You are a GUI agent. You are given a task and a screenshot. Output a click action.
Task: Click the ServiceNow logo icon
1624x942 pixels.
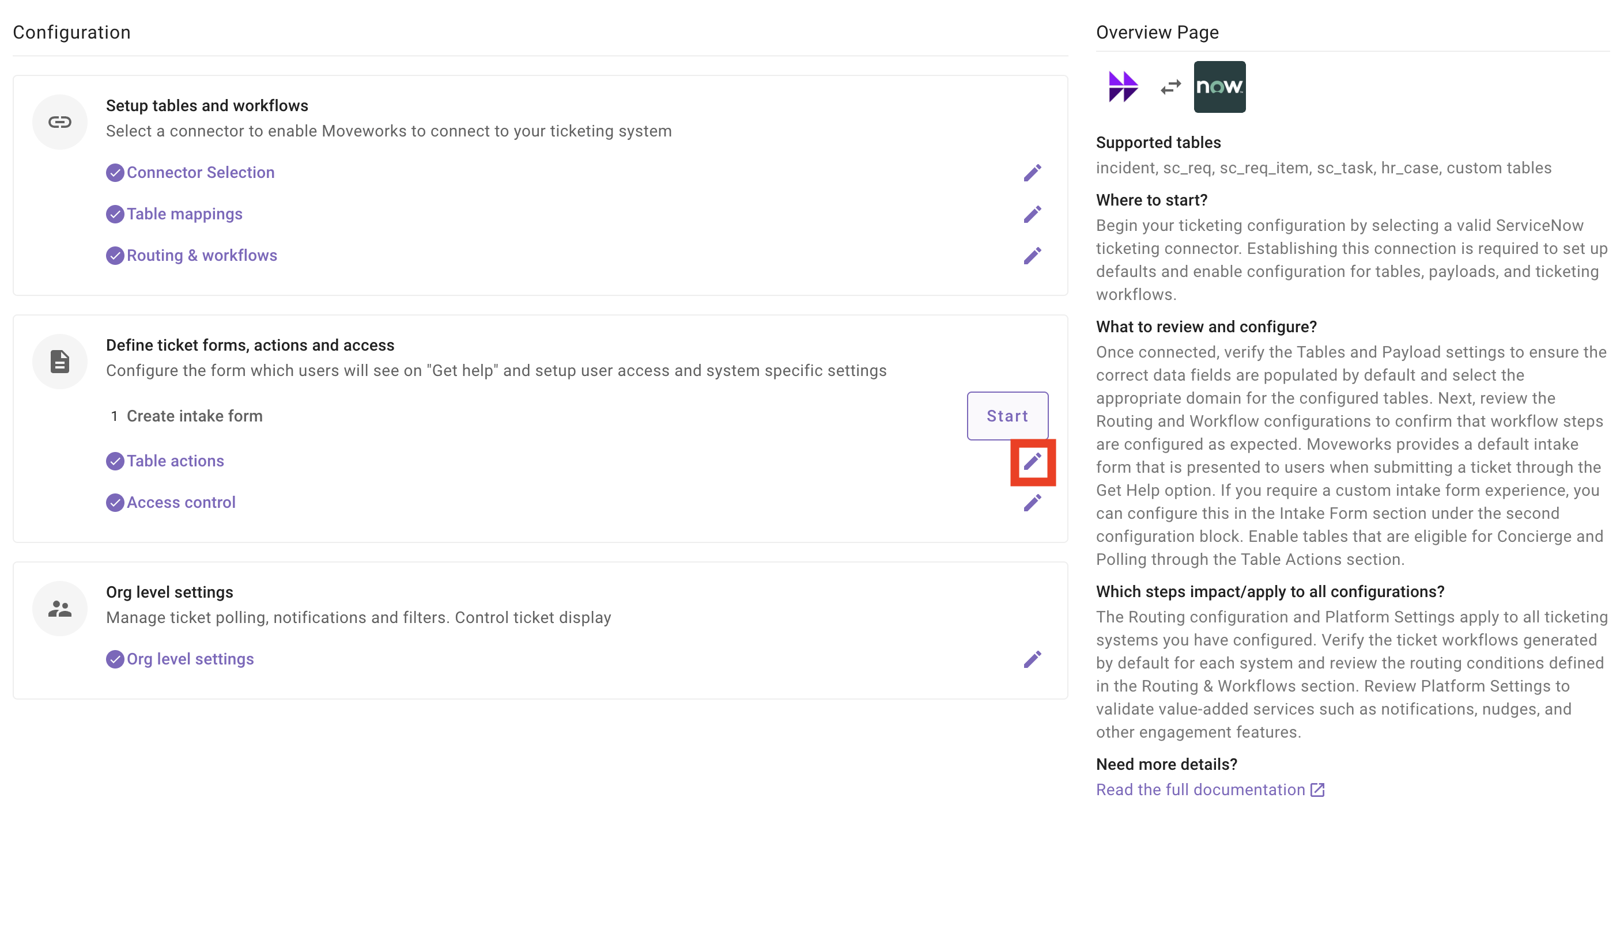tap(1219, 87)
